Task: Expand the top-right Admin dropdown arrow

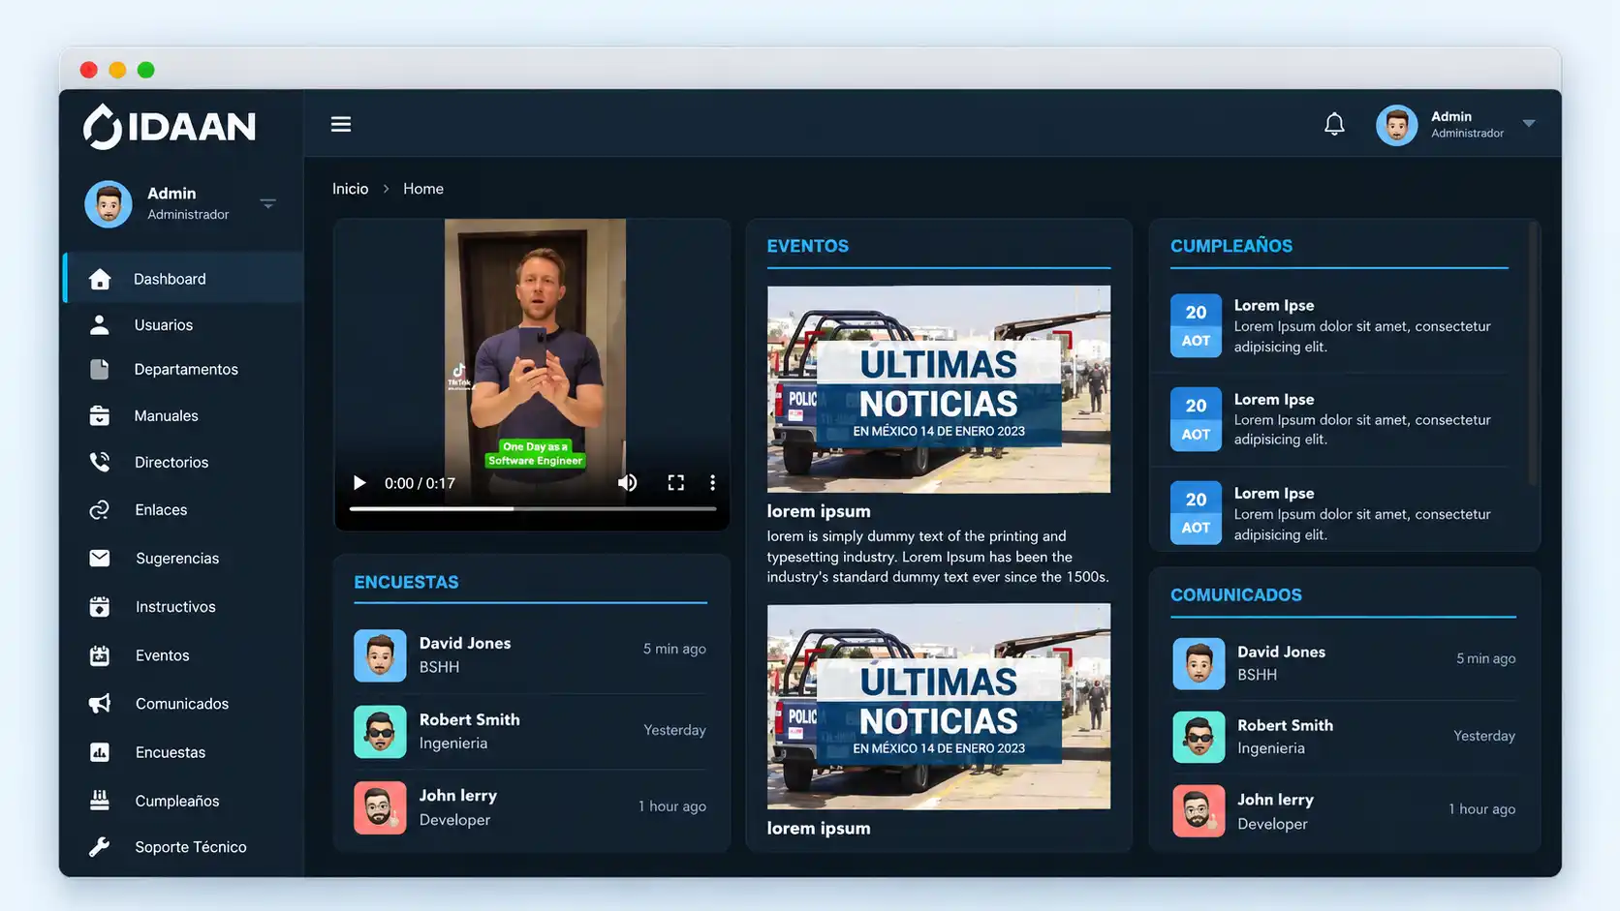Action: pyautogui.click(x=1529, y=123)
